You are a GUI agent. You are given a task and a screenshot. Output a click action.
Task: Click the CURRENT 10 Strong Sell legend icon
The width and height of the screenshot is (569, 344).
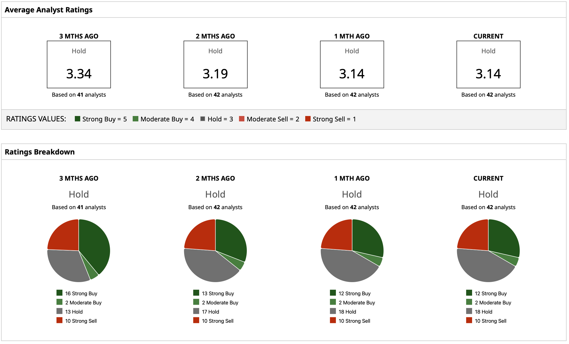pos(469,320)
